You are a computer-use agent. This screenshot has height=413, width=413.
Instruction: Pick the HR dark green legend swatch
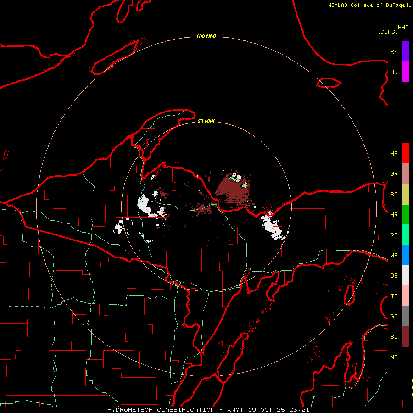(405, 215)
